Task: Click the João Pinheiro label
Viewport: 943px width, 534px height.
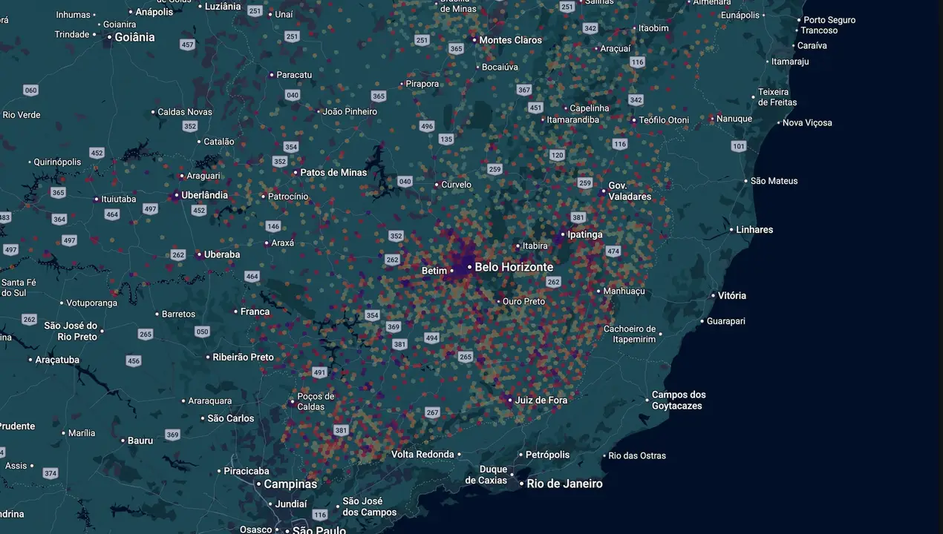Action: pyautogui.click(x=350, y=111)
